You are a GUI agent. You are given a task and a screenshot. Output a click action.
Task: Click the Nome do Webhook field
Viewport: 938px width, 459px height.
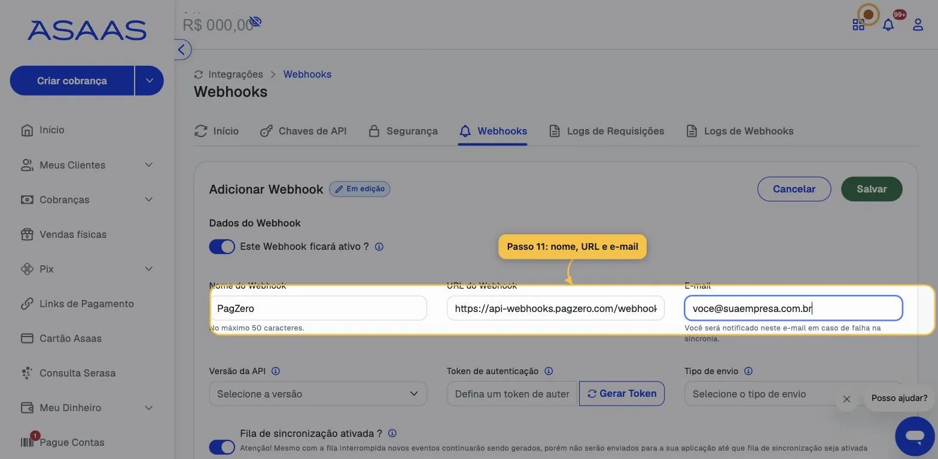coord(318,308)
